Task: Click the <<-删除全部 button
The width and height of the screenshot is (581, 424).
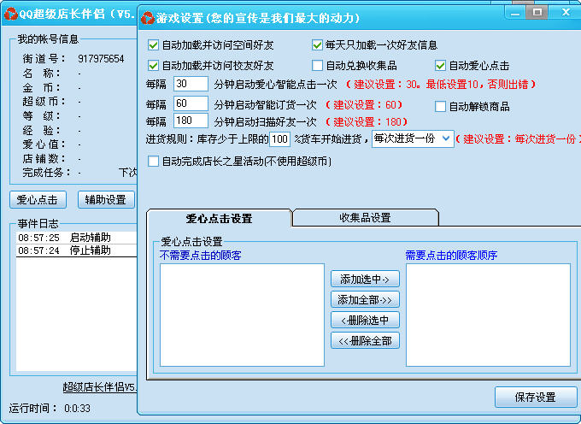Action: click(365, 340)
